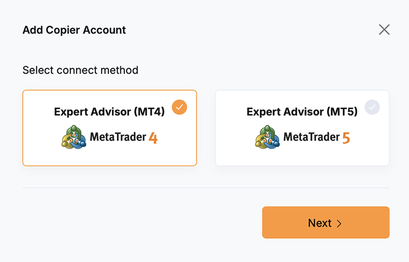Viewport: 409px width, 262px height.
Task: Click the MetaTrader 5 logo icon
Action: 266,137
